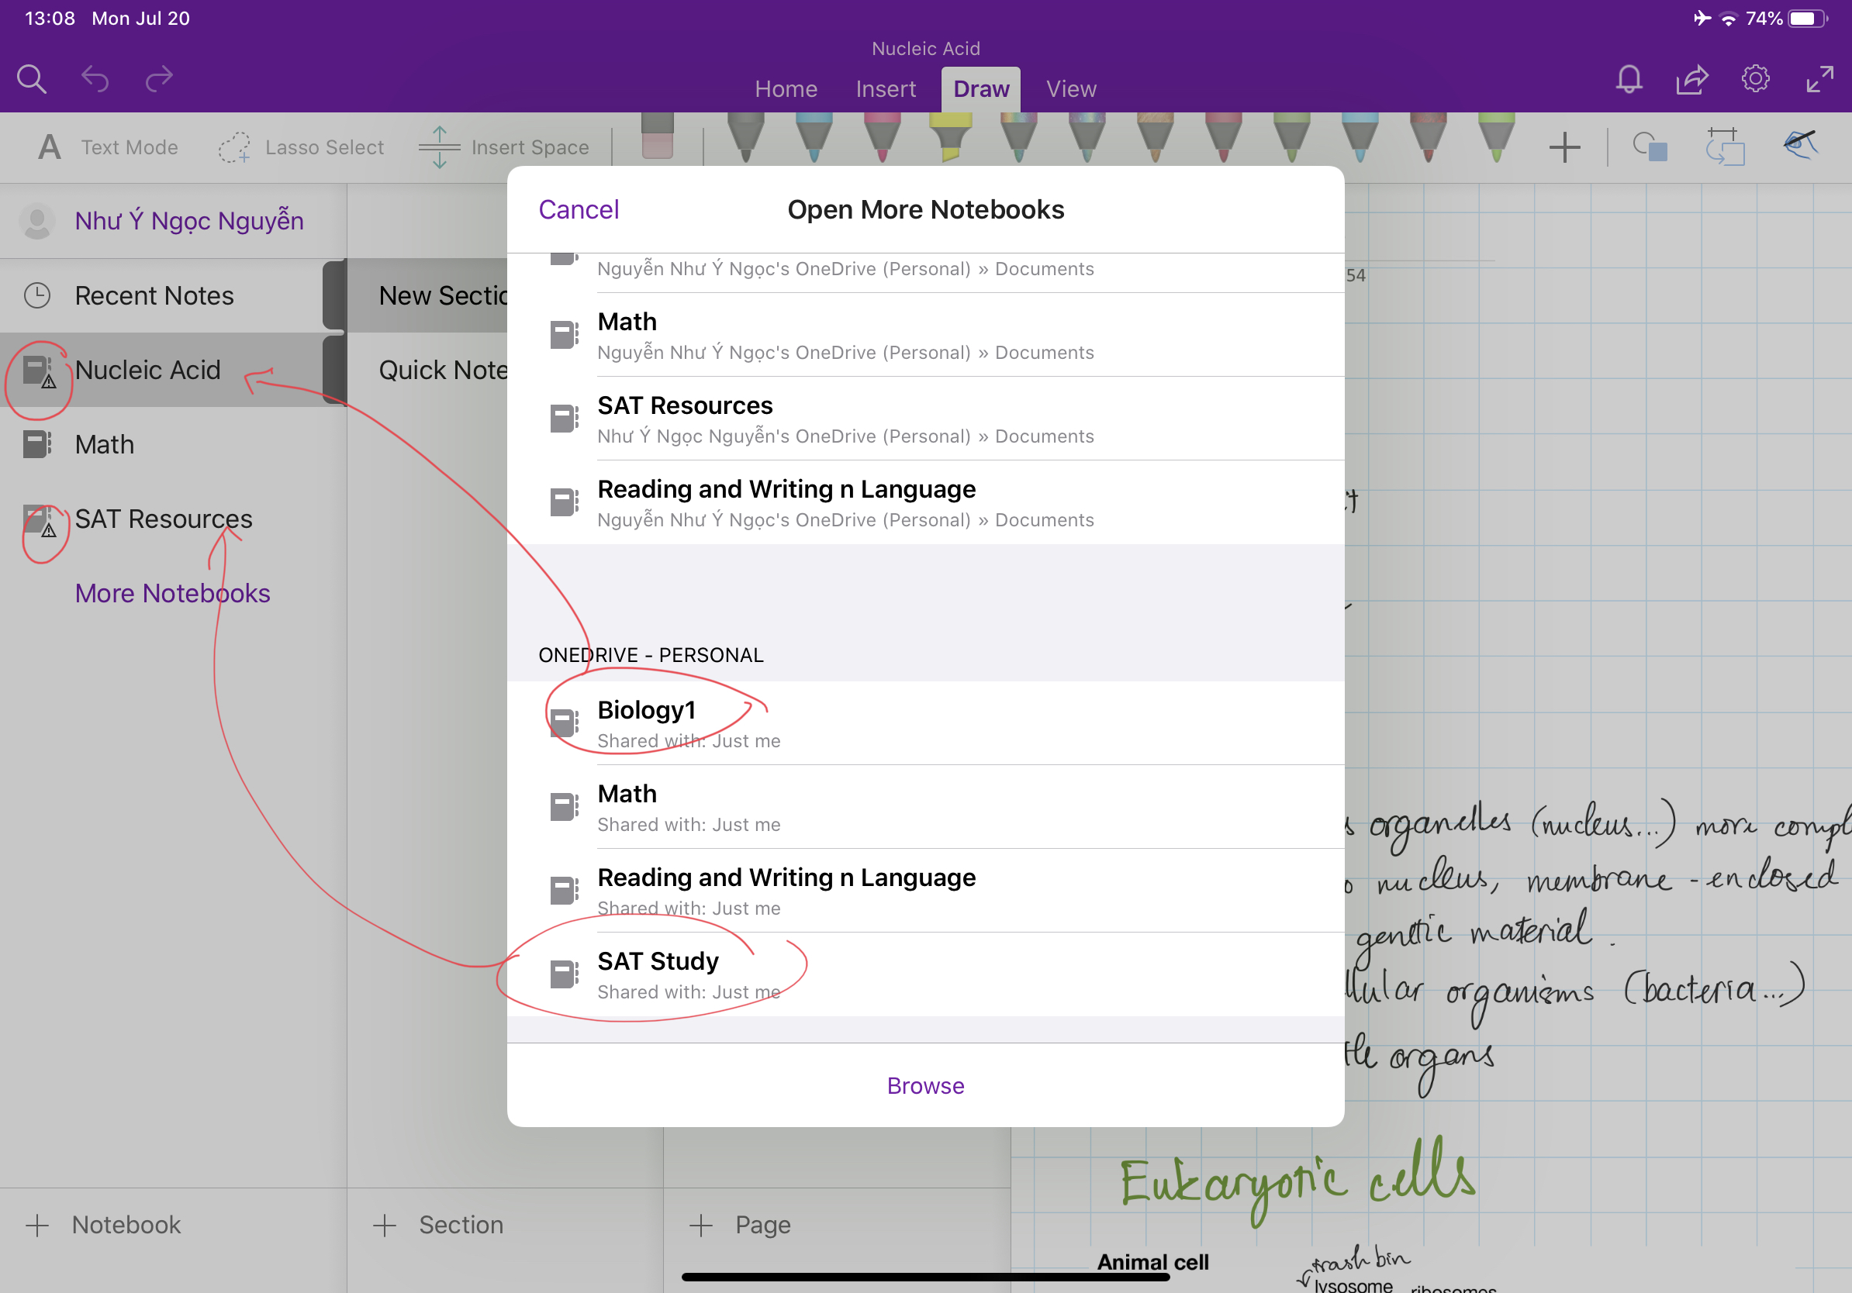Cancel the Open More Notebooks dialog

(579, 209)
